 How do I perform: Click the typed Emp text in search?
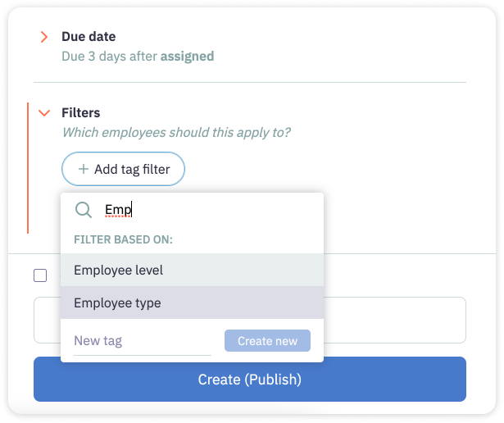(x=118, y=210)
